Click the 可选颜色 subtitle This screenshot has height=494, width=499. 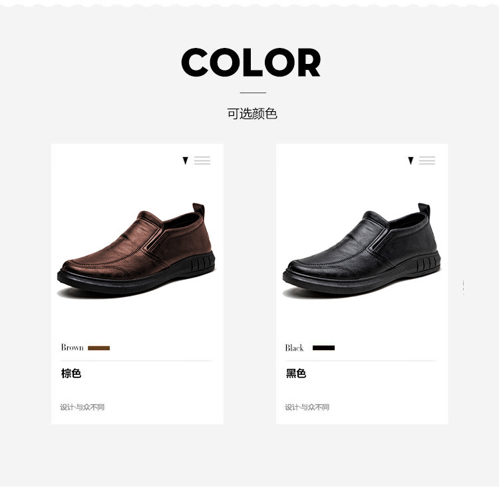252,114
